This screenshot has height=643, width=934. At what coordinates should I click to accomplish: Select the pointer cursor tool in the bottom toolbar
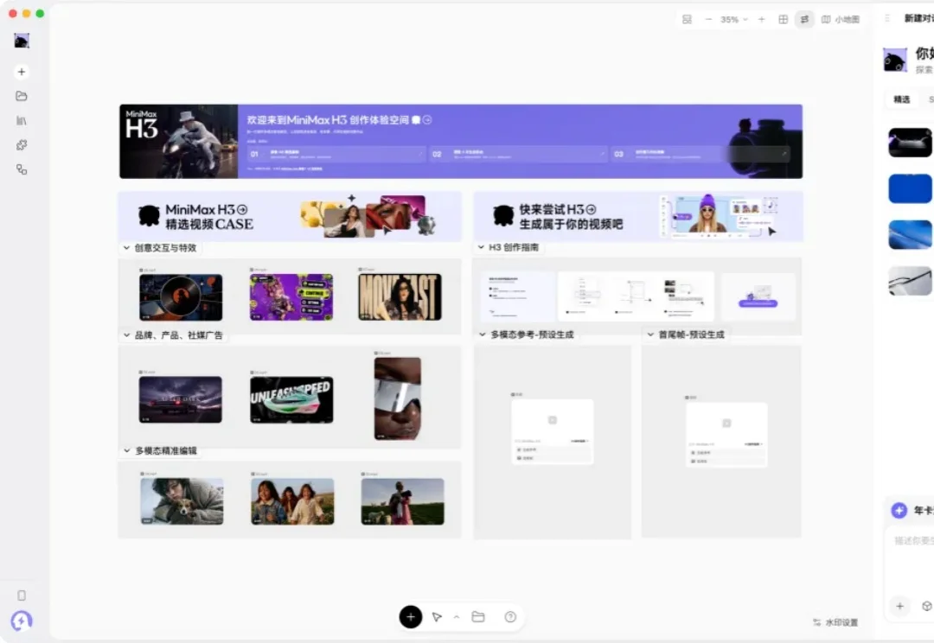(x=437, y=617)
